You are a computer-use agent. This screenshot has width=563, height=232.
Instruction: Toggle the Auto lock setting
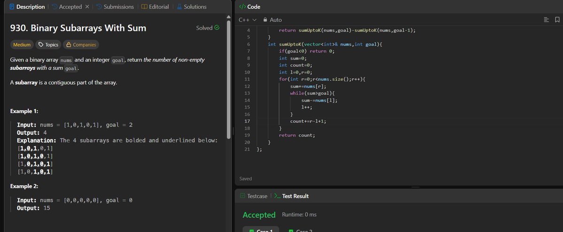272,20
